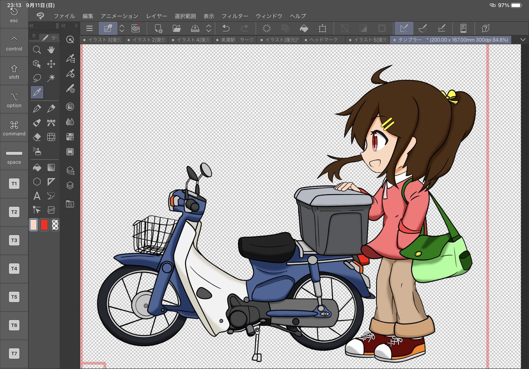The image size is (529, 369).
Task: Switch to the ヘッドマーク canvas tab
Action: pyautogui.click(x=324, y=40)
